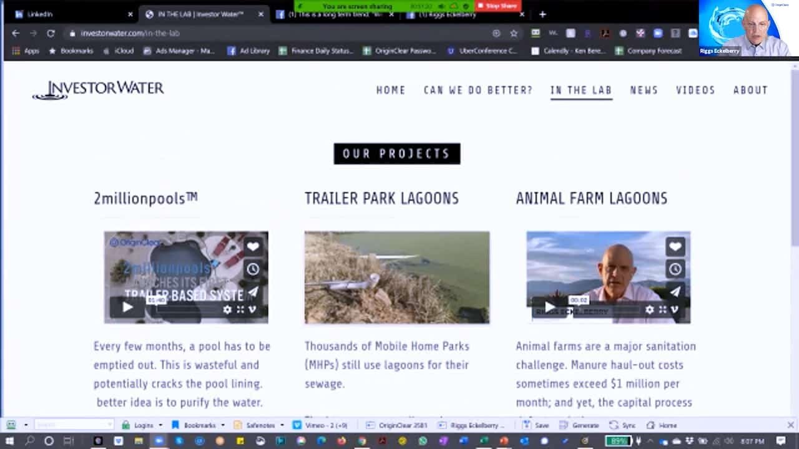Bookmark this page with the star icon

[x=514, y=33]
